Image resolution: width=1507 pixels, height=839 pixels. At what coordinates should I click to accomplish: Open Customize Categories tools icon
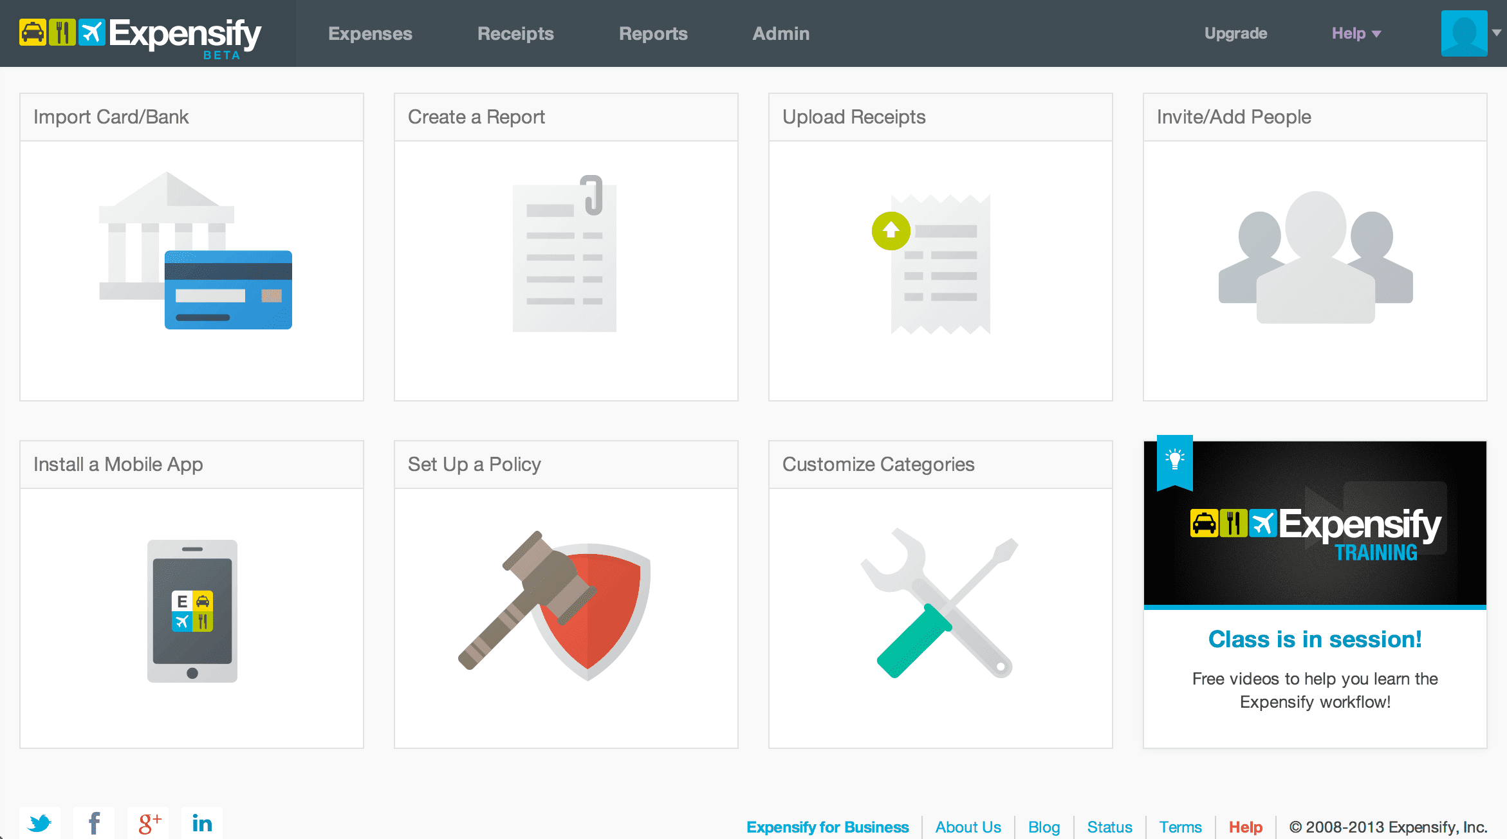click(939, 608)
